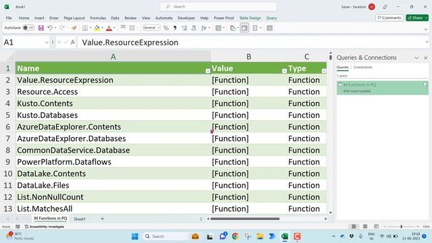The height and width of the screenshot is (243, 432).
Task: Add a new sheet with plus button
Action: click(x=102, y=219)
